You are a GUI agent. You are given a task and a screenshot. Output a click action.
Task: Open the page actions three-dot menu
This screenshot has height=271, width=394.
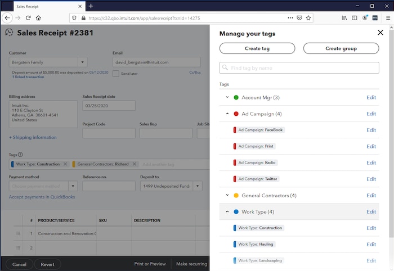(290, 18)
